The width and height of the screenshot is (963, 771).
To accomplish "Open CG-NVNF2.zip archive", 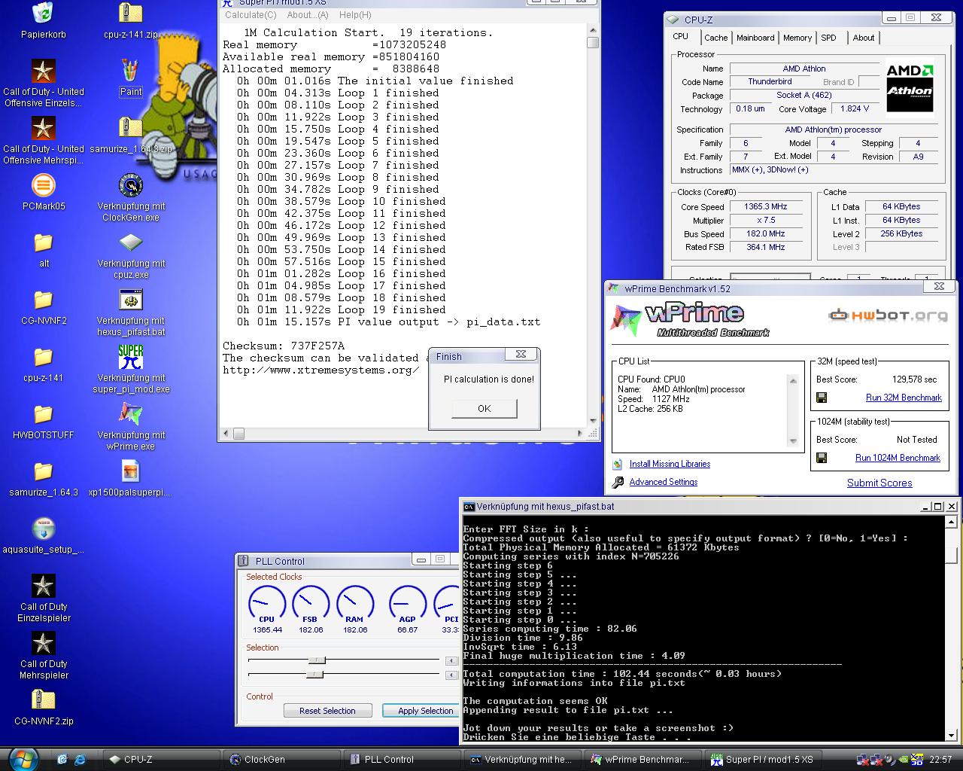I will pyautogui.click(x=44, y=707).
